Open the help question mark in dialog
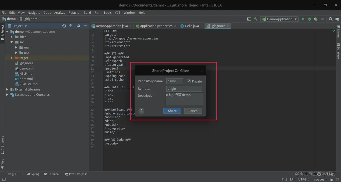The height and width of the screenshot is (182, 341). click(x=141, y=111)
